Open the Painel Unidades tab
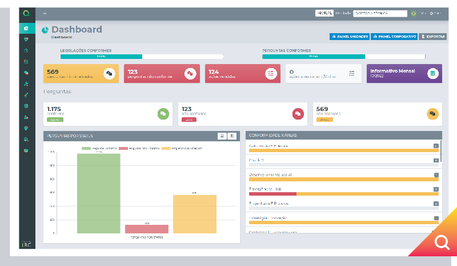Viewport: 457px width, 266px height. (350, 36)
